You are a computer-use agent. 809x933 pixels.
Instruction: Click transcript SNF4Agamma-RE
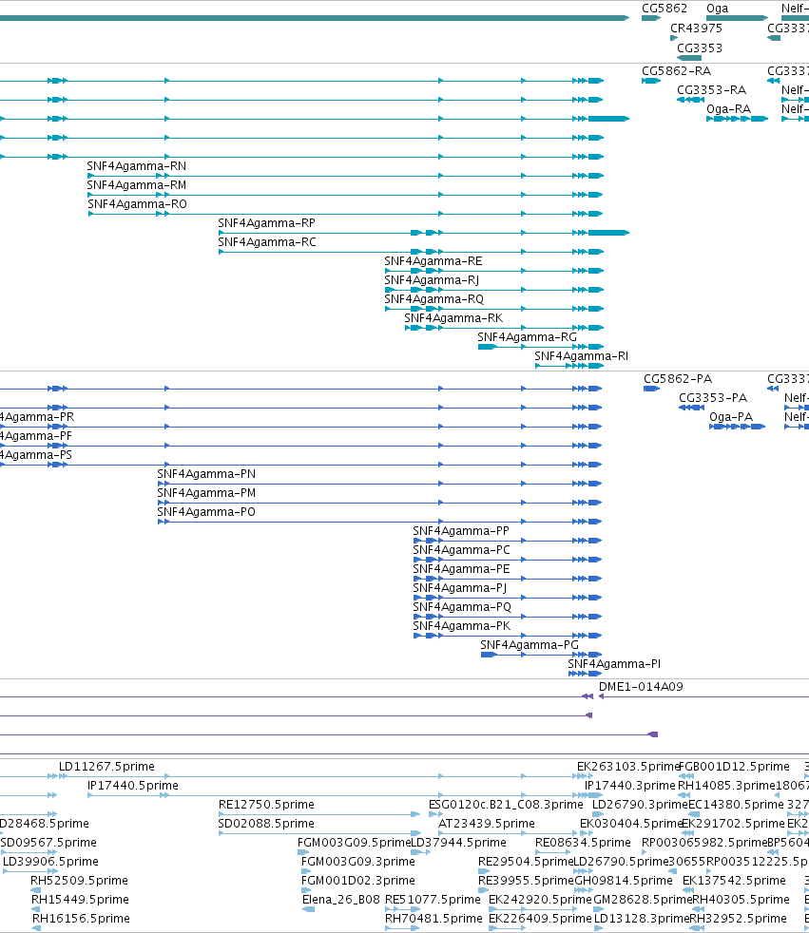point(433,261)
